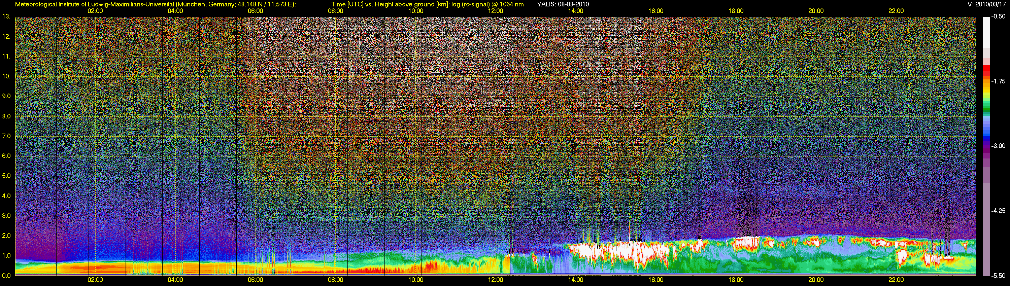Click the "12." height axis label
1010x286 pixels.
coord(6,37)
